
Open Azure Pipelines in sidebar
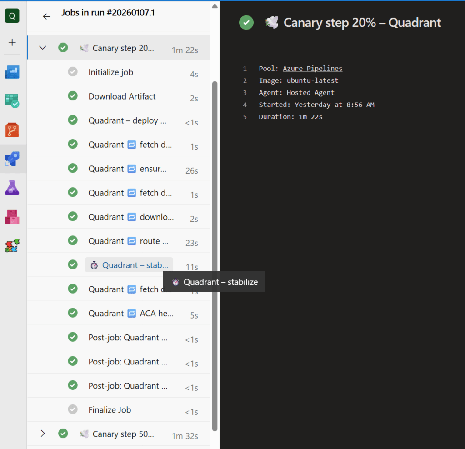coord(12,159)
